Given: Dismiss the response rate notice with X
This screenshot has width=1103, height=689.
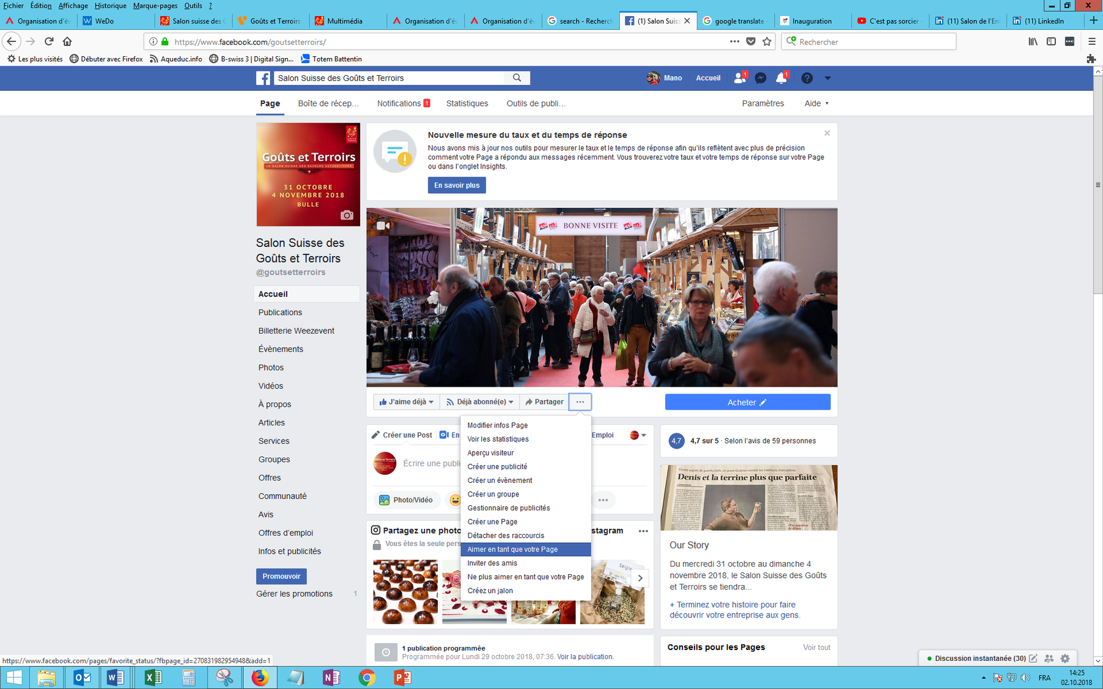Looking at the screenshot, I should coord(827,133).
